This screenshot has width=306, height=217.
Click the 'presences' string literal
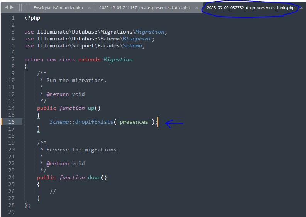click(x=134, y=122)
